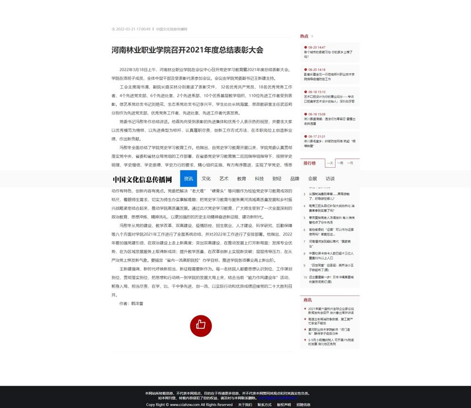Click the 中国文化信息传播网 site logo
The width and height of the screenshot is (471, 408).
coord(142,179)
